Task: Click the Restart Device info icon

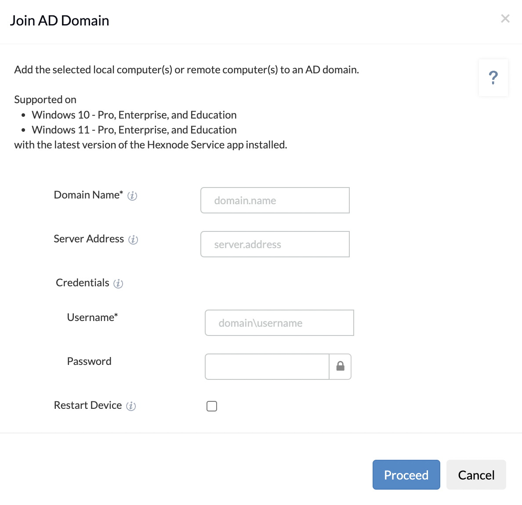Action: click(131, 406)
